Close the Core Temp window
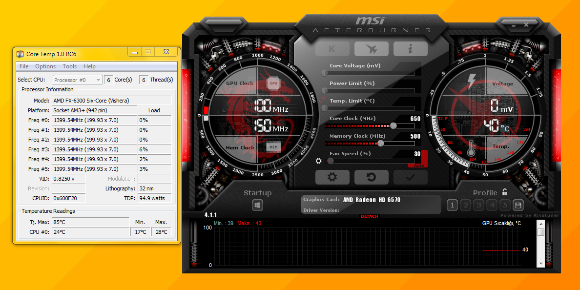The height and width of the screenshot is (290, 580). click(x=166, y=52)
